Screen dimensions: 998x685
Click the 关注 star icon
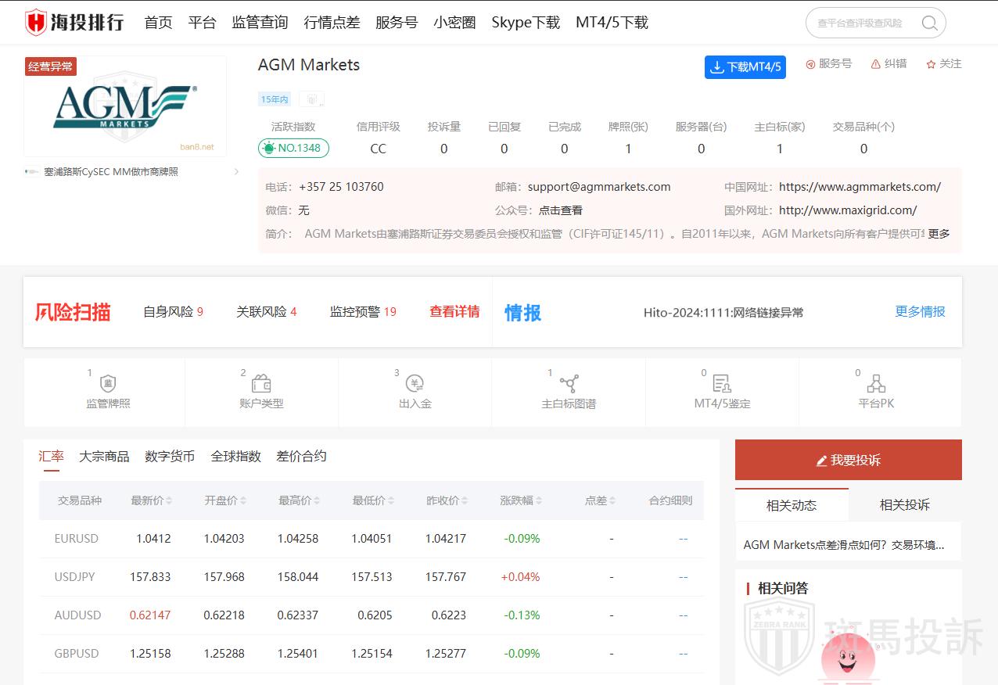coord(931,64)
